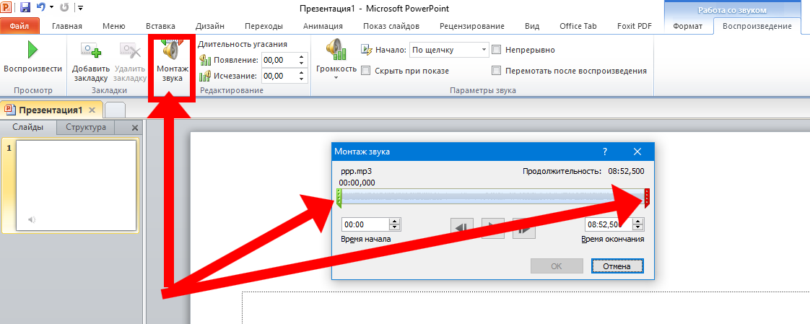Click the Save icon in quick access toolbar
This screenshot has height=324, width=810.
[x=25, y=8]
